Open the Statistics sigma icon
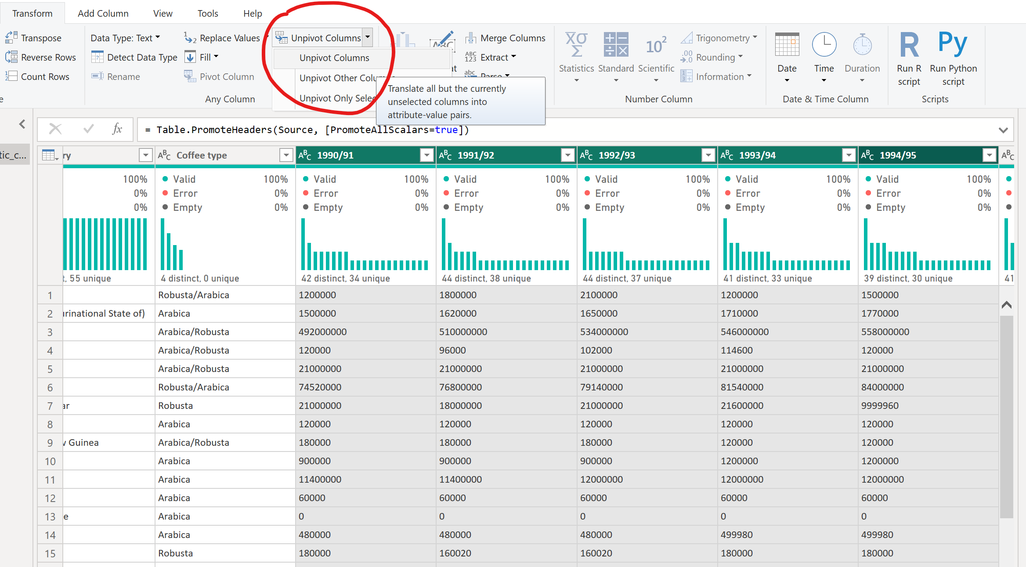The width and height of the screenshot is (1026, 567). tap(576, 45)
